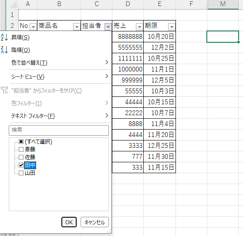Viewport: 243px width, 236px height.
Task: Select row 1 header
Action: 12,15
